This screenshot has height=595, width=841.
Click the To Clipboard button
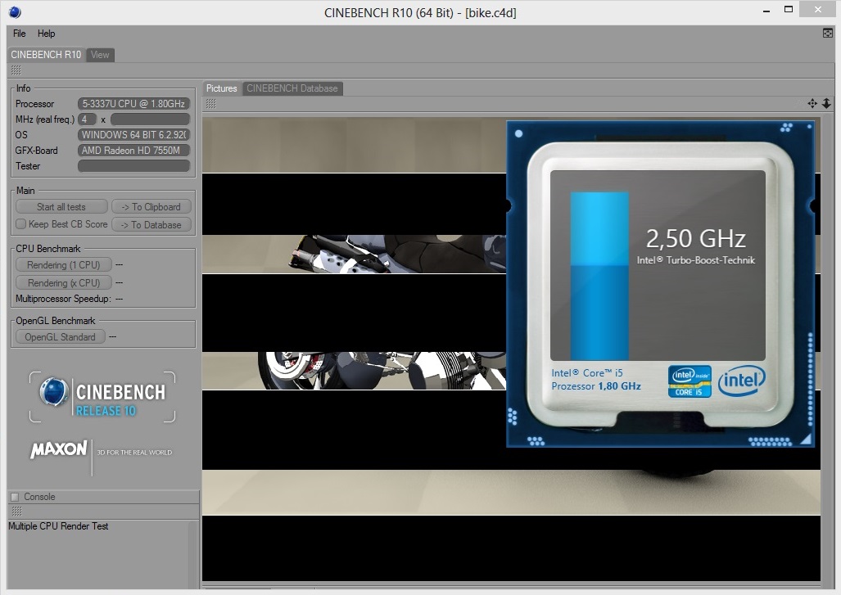[x=151, y=207]
